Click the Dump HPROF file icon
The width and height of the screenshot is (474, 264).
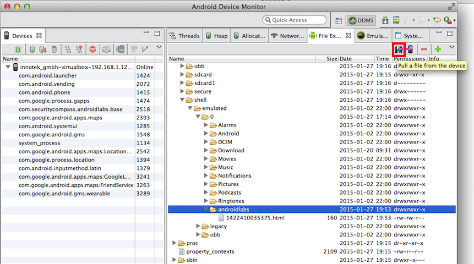point(43,50)
